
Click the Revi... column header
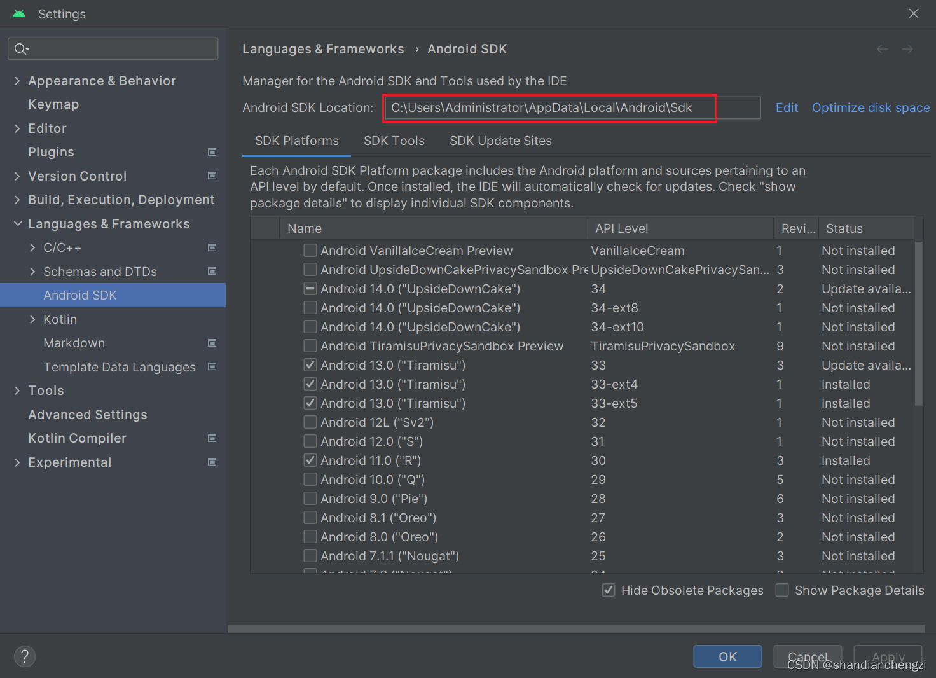tap(796, 228)
